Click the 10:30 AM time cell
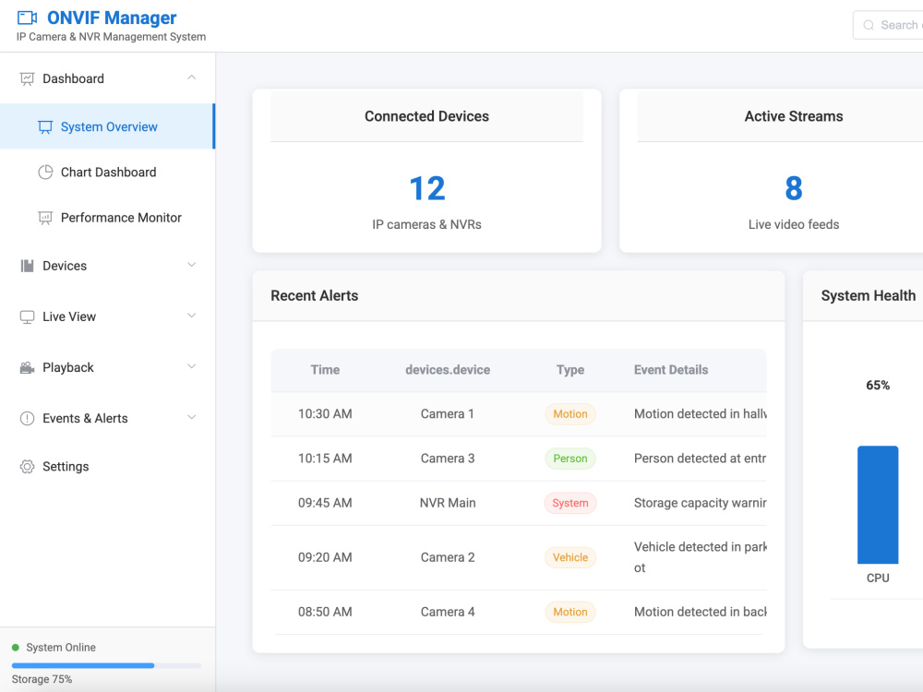This screenshot has width=923, height=692. [x=325, y=413]
